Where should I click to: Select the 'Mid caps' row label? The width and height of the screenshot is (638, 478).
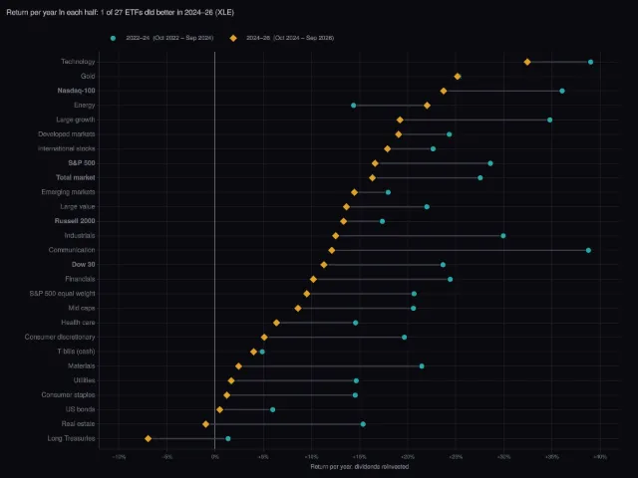pyautogui.click(x=82, y=308)
